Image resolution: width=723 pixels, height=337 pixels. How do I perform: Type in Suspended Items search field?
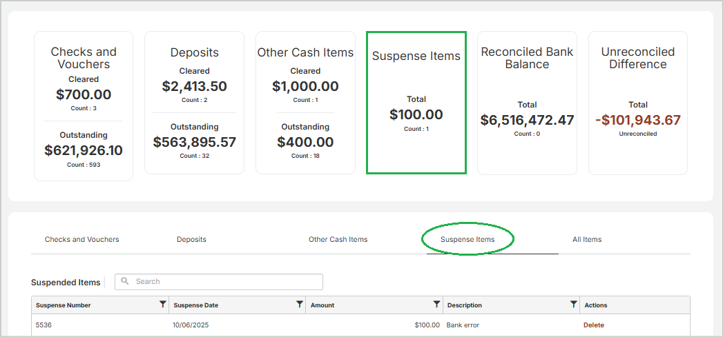(x=224, y=282)
